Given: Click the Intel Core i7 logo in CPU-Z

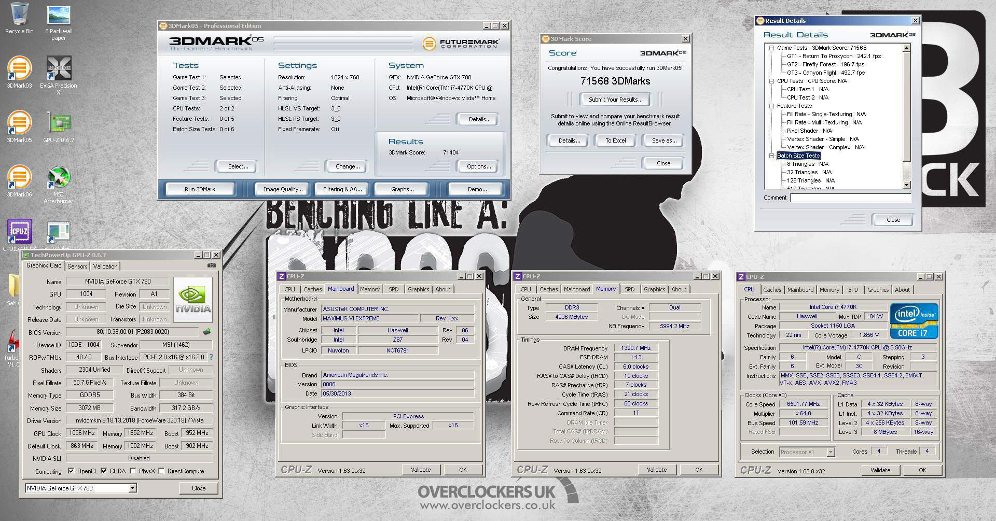Looking at the screenshot, I should [914, 321].
